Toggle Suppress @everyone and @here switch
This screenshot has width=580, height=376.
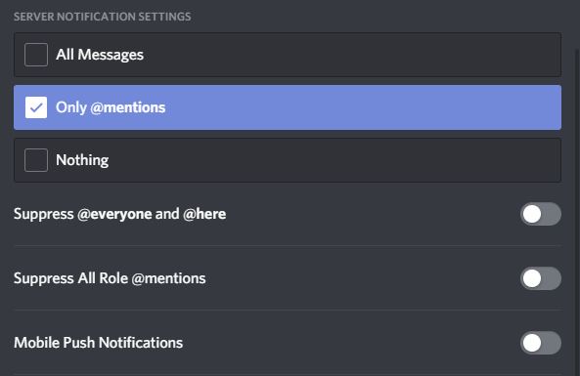(541, 214)
